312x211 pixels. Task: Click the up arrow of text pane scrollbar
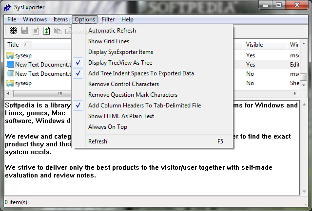304,105
